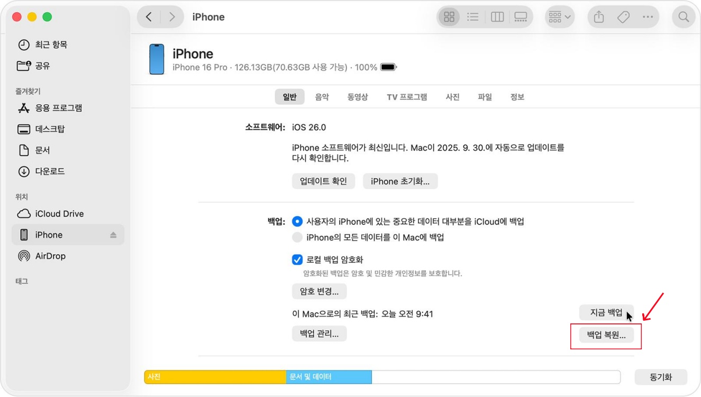
Task: Select the iCloud backup radio option
Action: tap(297, 221)
